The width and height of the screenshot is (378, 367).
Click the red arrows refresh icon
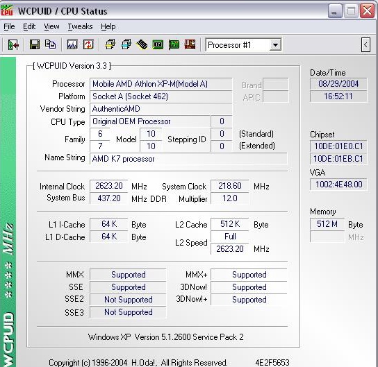coord(88,45)
